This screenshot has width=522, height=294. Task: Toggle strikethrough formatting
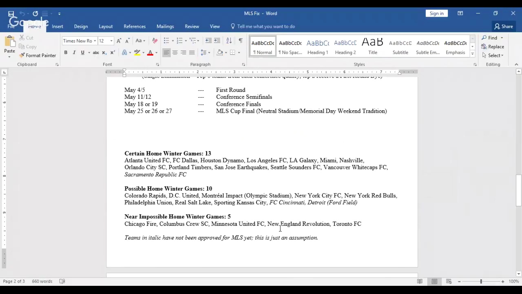pos(96,53)
